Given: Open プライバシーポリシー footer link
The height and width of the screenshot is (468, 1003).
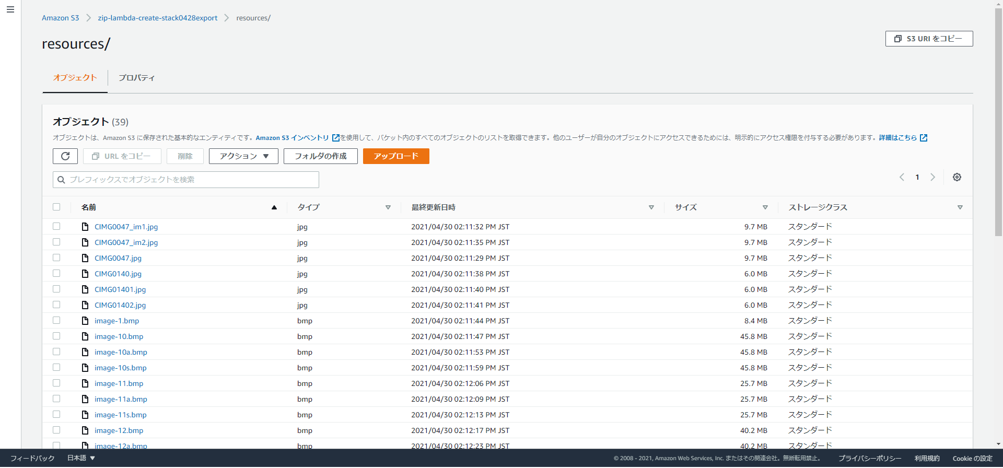Looking at the screenshot, I should (x=870, y=458).
